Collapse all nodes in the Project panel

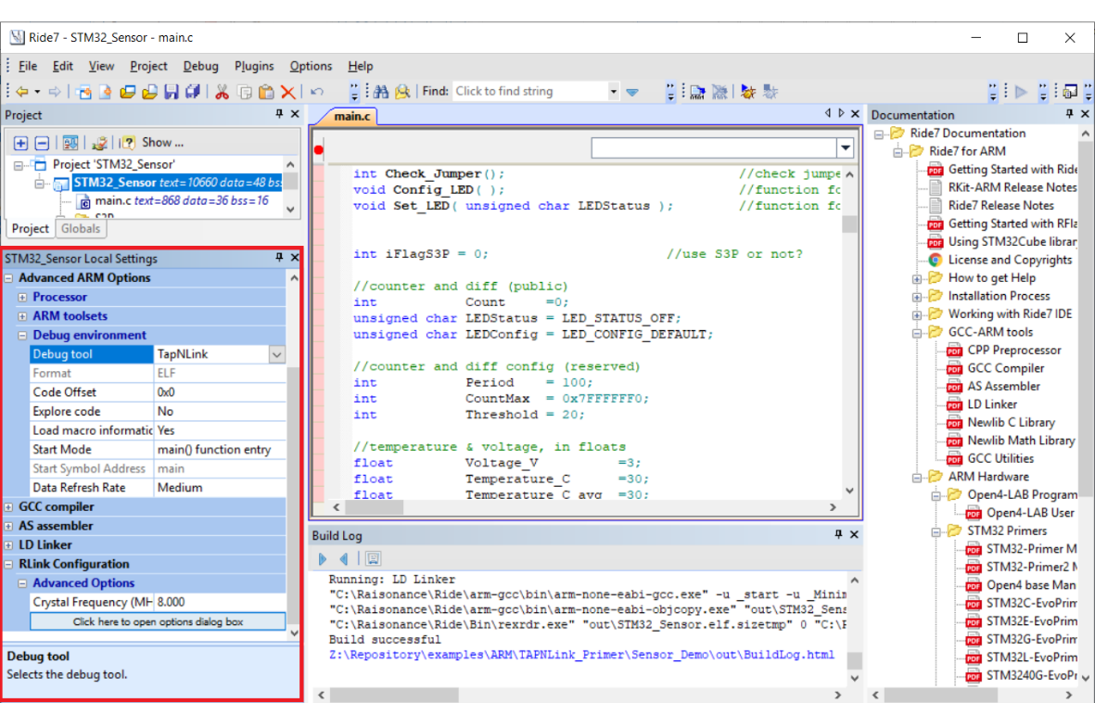pyautogui.click(x=42, y=143)
